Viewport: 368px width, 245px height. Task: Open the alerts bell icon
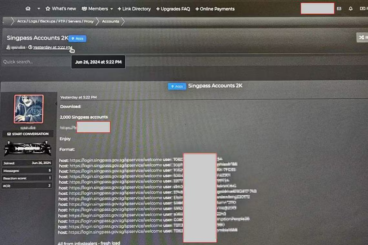pos(350,9)
